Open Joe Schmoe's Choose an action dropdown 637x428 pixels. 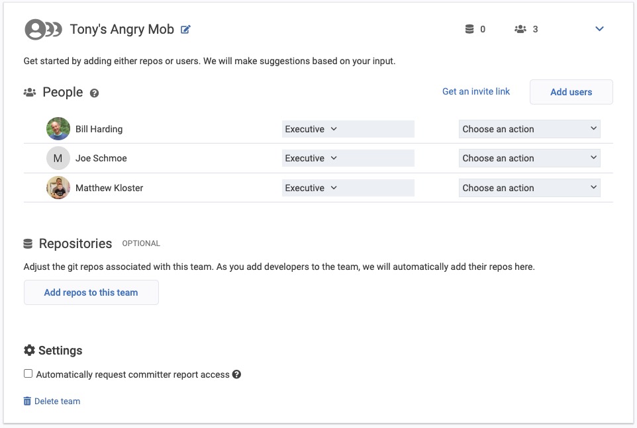tap(529, 158)
